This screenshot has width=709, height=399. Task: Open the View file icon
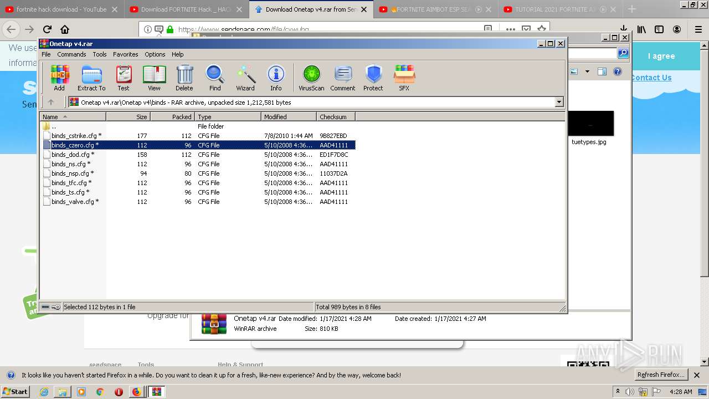[154, 78]
